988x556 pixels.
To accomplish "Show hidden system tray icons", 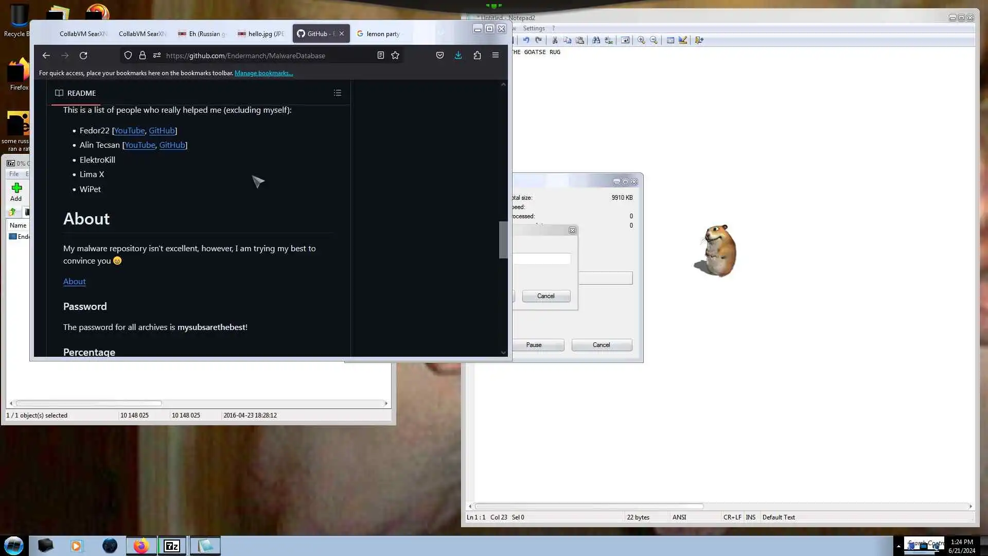I will click(x=898, y=546).
